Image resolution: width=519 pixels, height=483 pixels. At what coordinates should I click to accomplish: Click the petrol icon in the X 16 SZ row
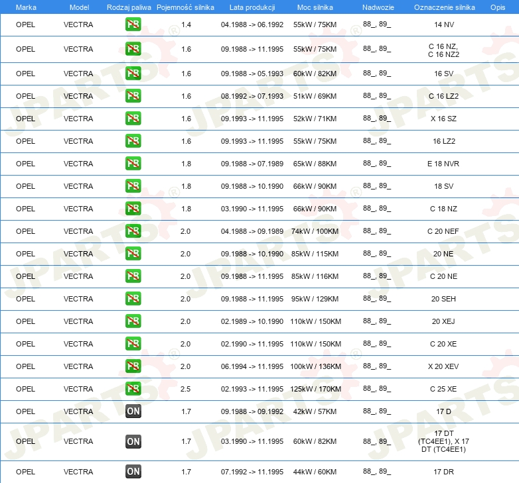pos(133,119)
